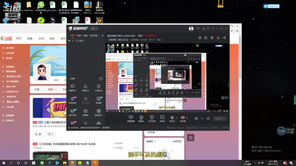296x166 pixels.
Task: Expand microphone options arrow
Action: coord(176,118)
